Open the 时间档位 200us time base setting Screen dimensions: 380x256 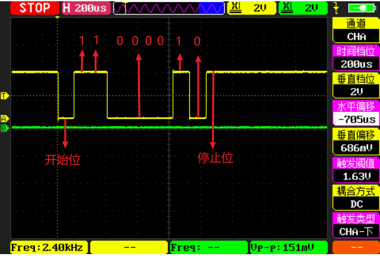click(x=355, y=58)
